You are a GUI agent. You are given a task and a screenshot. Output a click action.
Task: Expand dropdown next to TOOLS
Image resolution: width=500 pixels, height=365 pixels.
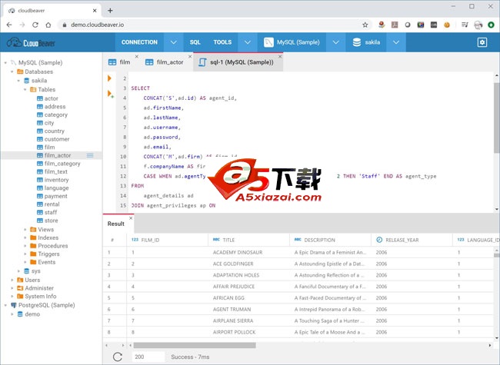(x=248, y=42)
